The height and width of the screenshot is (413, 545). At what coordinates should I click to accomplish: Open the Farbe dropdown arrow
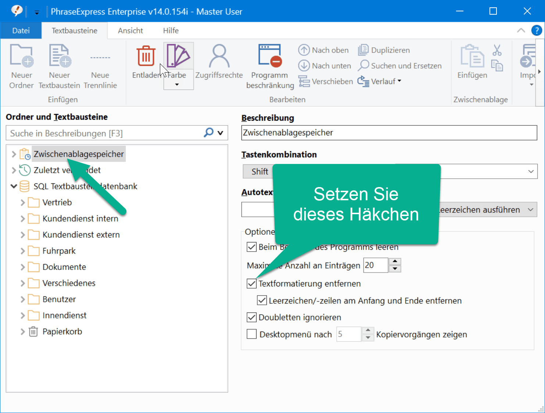[177, 85]
